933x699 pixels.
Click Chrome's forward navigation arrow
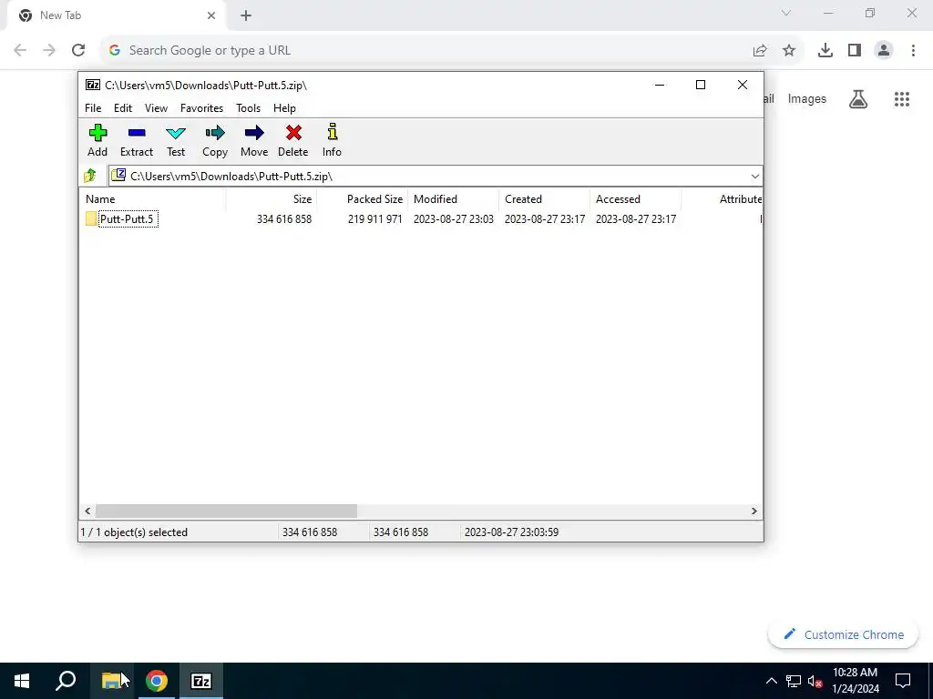click(49, 50)
